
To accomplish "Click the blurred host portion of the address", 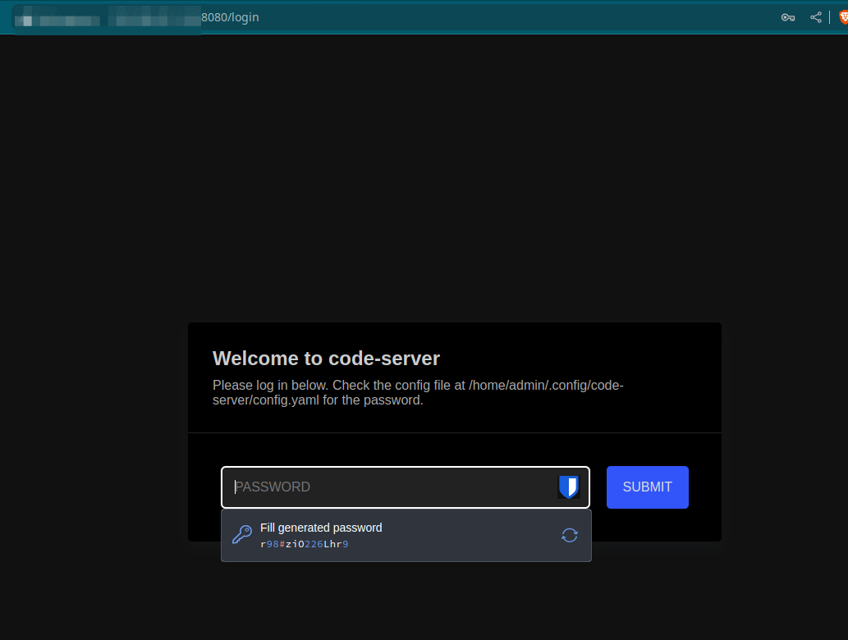I will click(x=107, y=17).
